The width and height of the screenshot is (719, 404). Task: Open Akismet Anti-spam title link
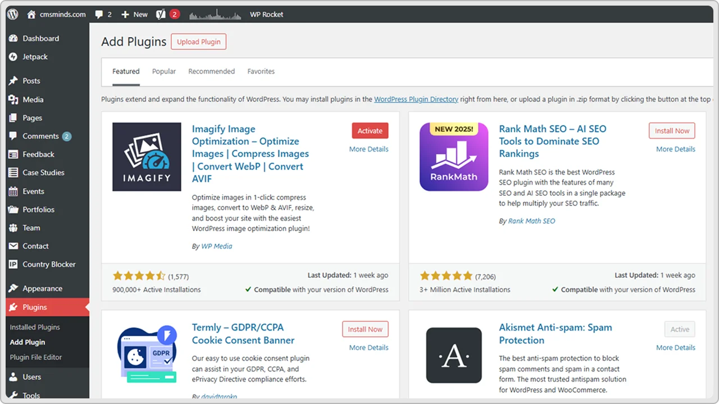click(556, 334)
